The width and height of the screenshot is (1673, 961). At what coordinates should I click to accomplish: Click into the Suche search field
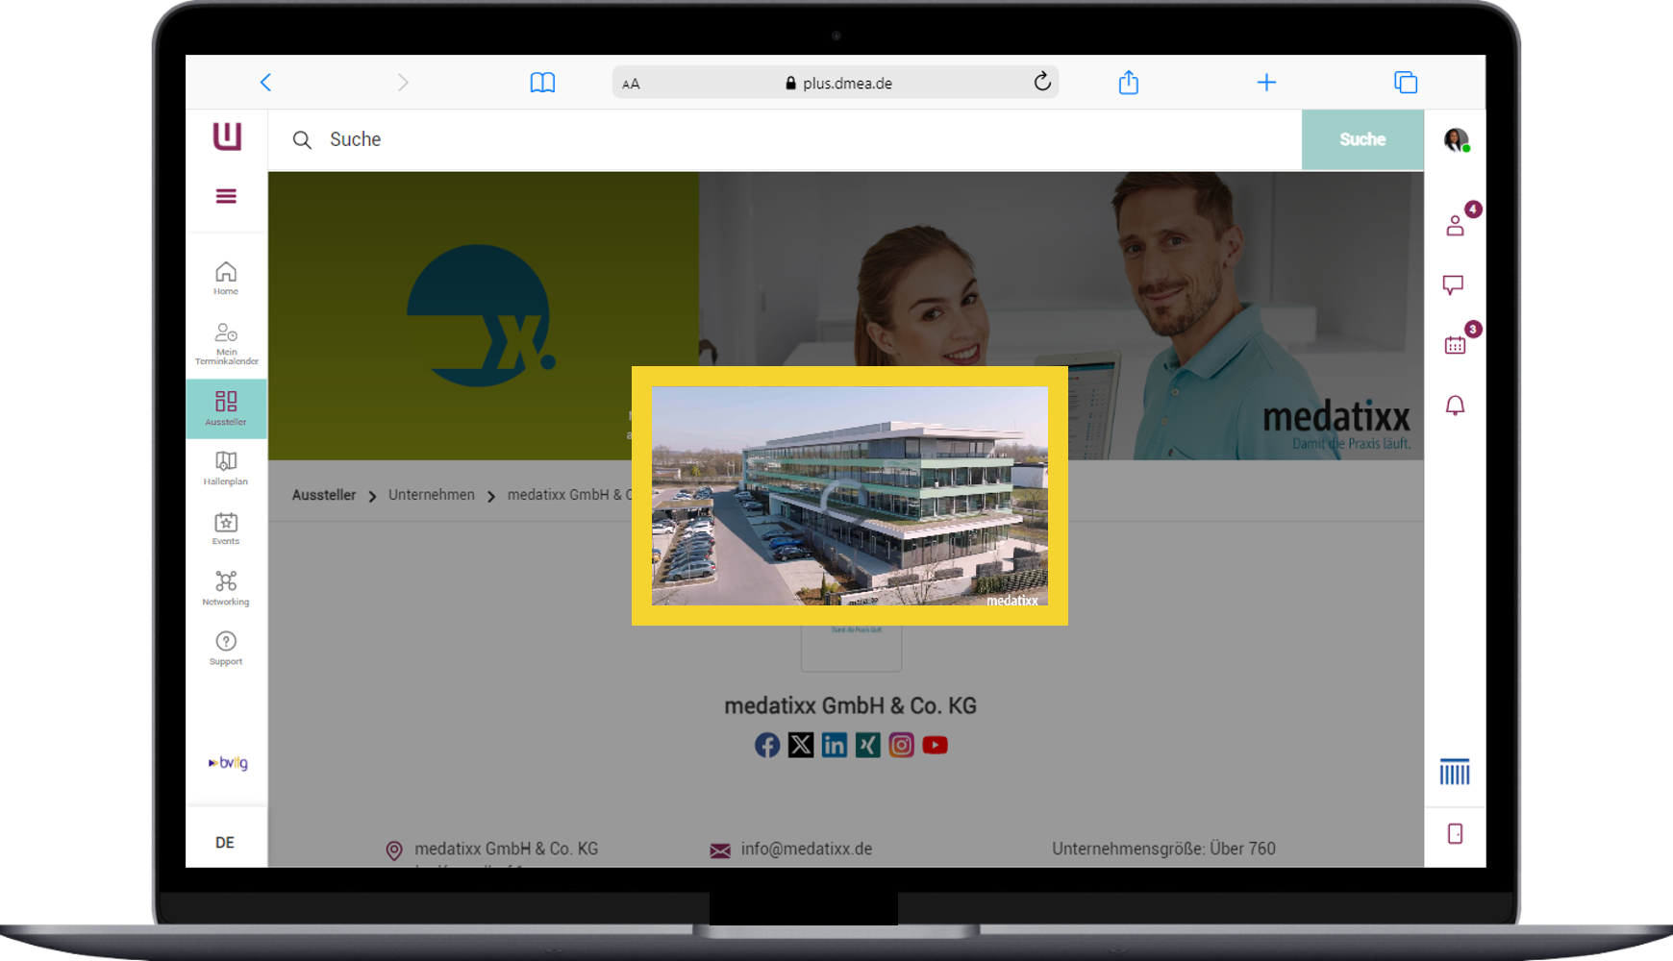coord(769,139)
